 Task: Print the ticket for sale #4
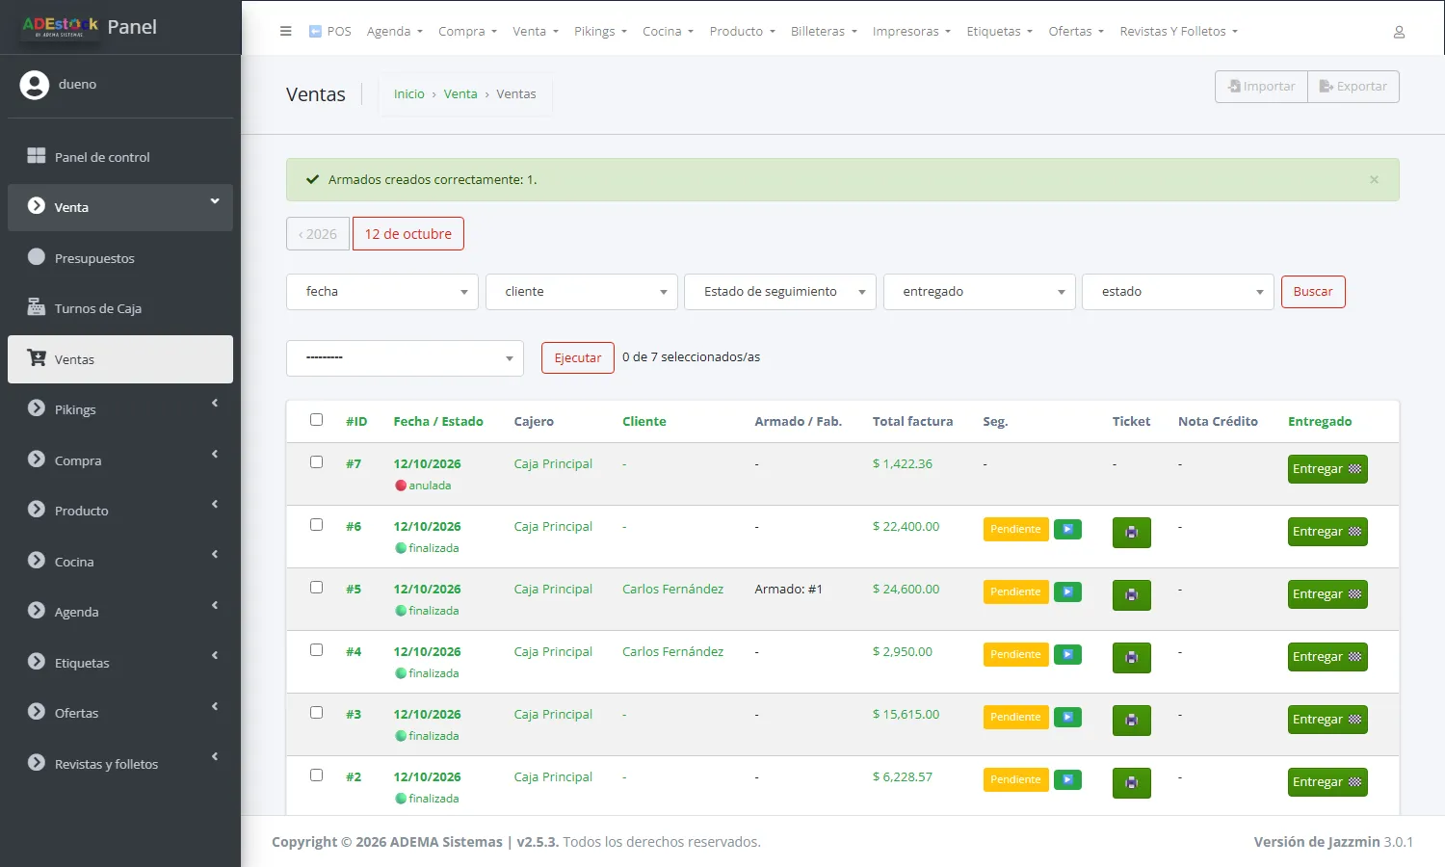pyautogui.click(x=1131, y=657)
